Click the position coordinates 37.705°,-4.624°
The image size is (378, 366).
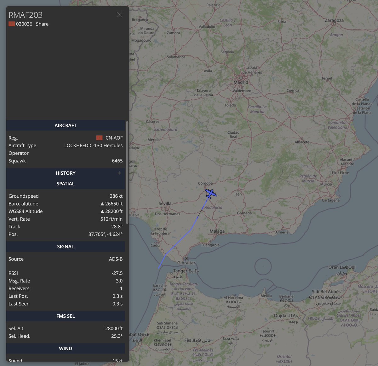pos(106,234)
